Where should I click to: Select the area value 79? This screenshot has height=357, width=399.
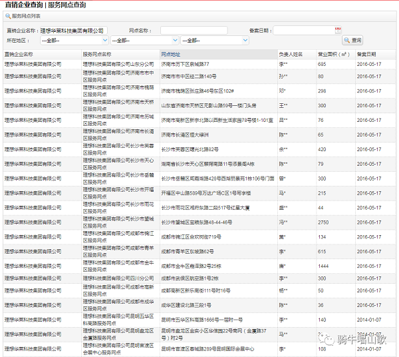point(321,164)
